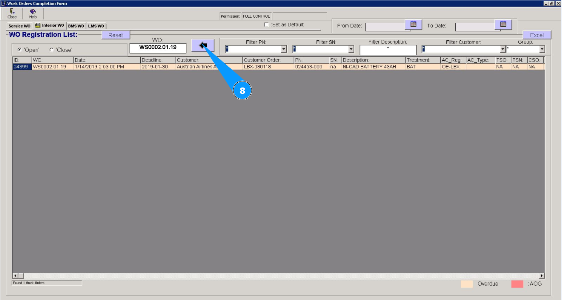Open the From Date calendar picker
Image resolution: width=562 pixels, height=300 pixels.
click(414, 25)
